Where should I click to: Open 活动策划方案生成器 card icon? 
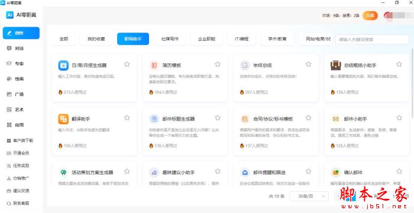(x=63, y=172)
